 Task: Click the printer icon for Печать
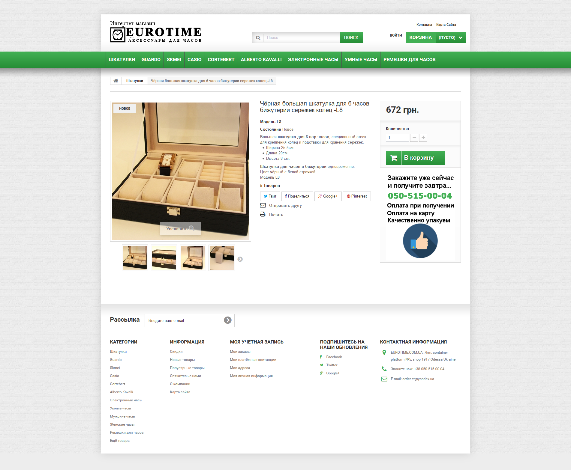[x=263, y=214]
